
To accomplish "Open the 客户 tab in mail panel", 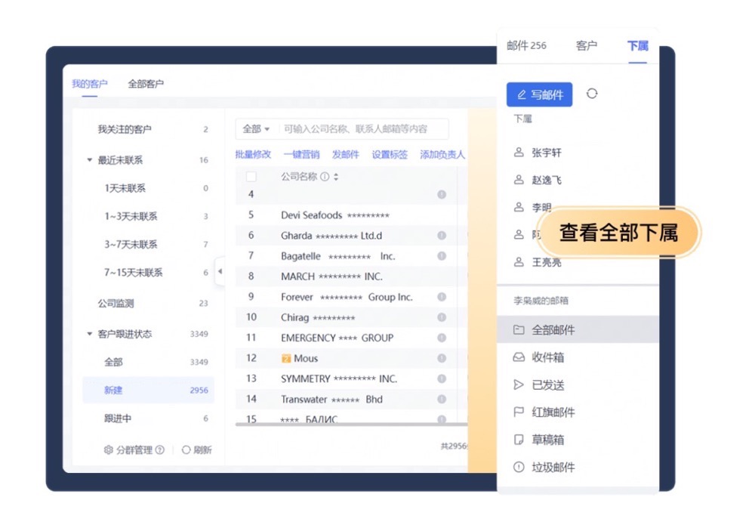I will click(x=587, y=46).
